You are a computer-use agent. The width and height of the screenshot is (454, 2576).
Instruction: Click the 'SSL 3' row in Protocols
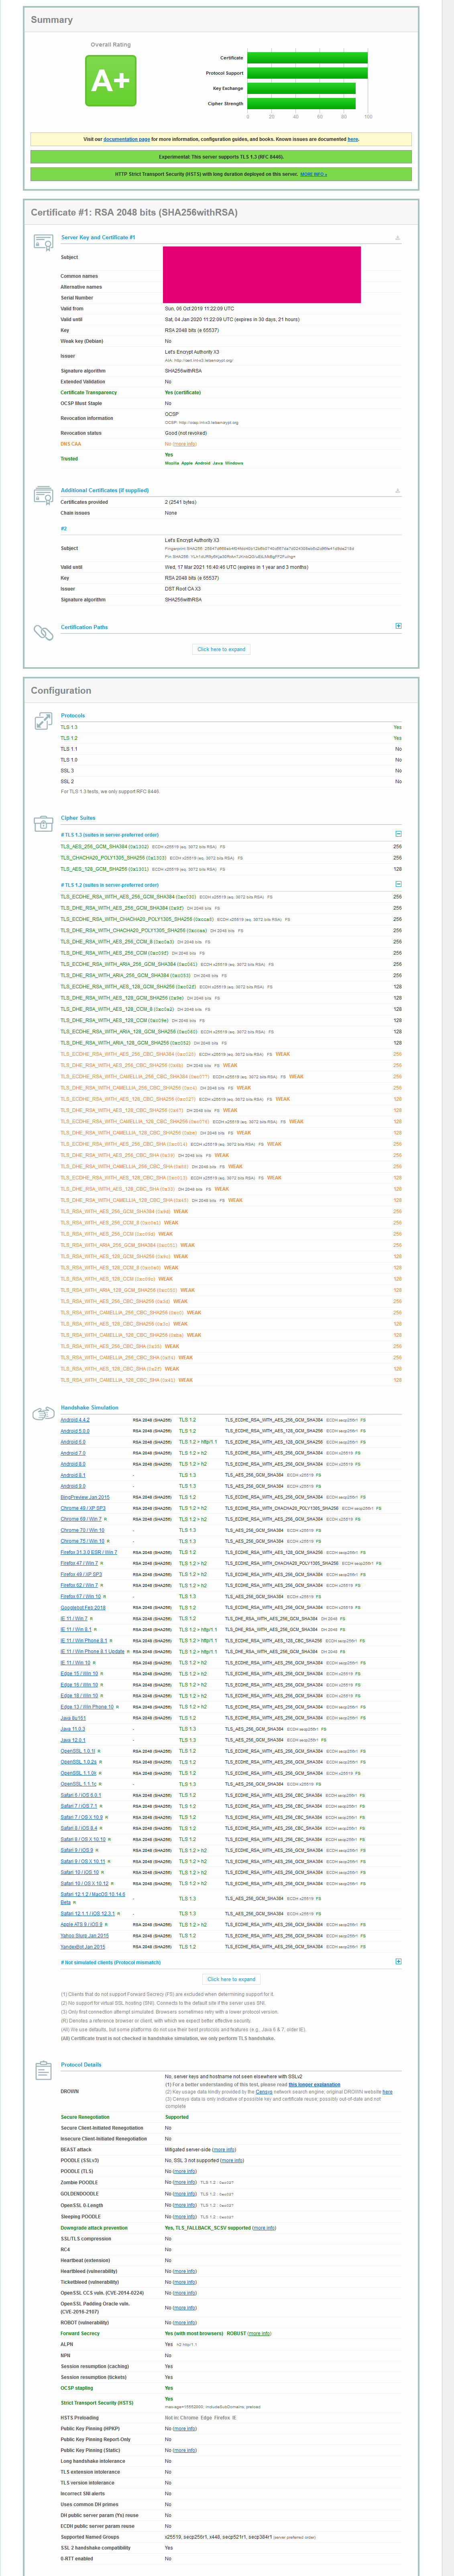(231, 771)
